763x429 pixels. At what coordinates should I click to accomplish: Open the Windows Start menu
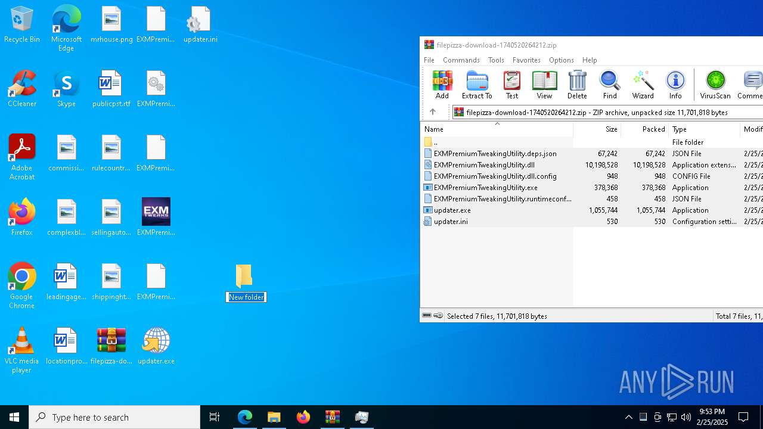point(14,417)
